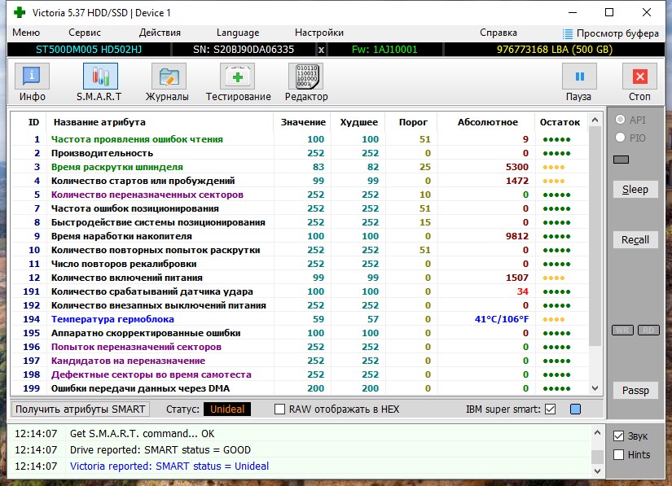672x486 pixels.
Task: Select Количество переназначенных секторов row
Action: [x=300, y=195]
